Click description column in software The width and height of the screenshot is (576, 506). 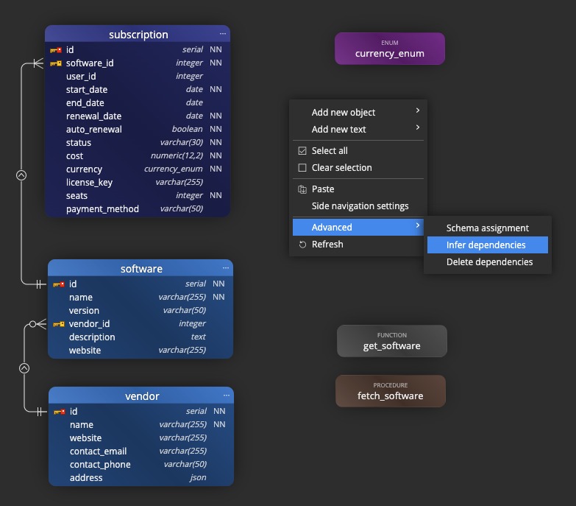click(x=141, y=337)
